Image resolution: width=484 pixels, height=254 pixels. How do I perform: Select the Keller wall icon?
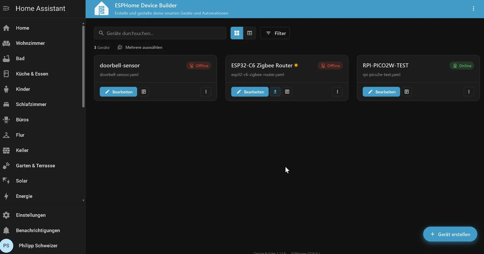point(6,150)
